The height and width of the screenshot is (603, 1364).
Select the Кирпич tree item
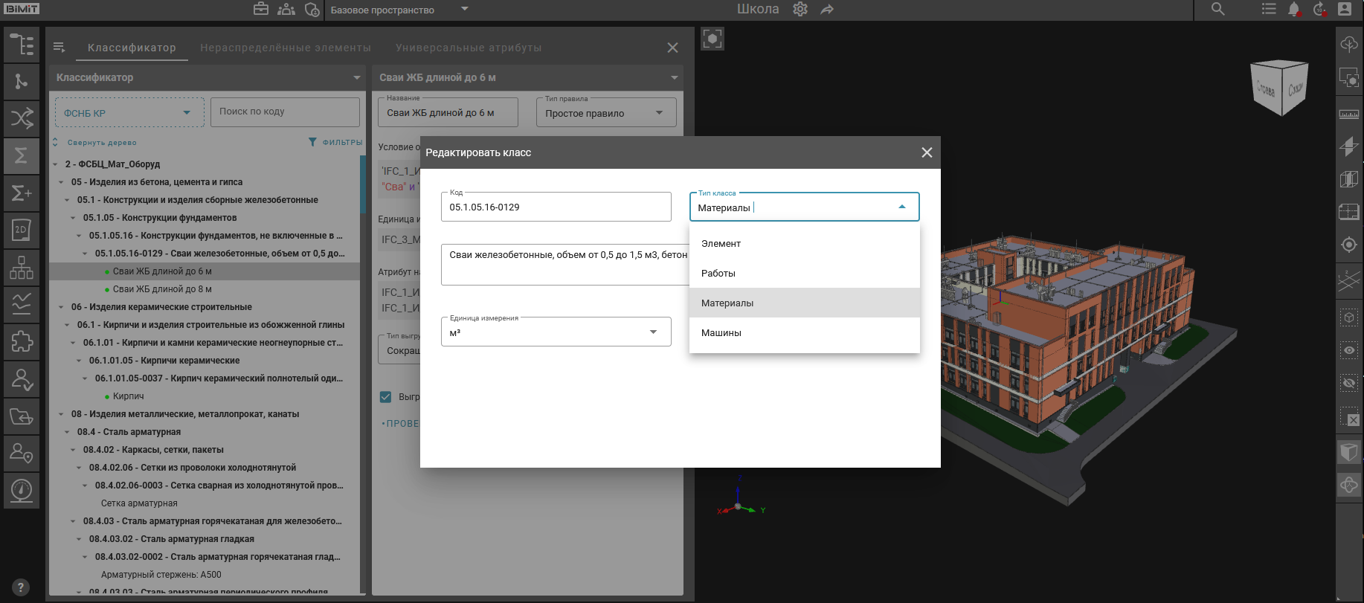pyautogui.click(x=128, y=396)
